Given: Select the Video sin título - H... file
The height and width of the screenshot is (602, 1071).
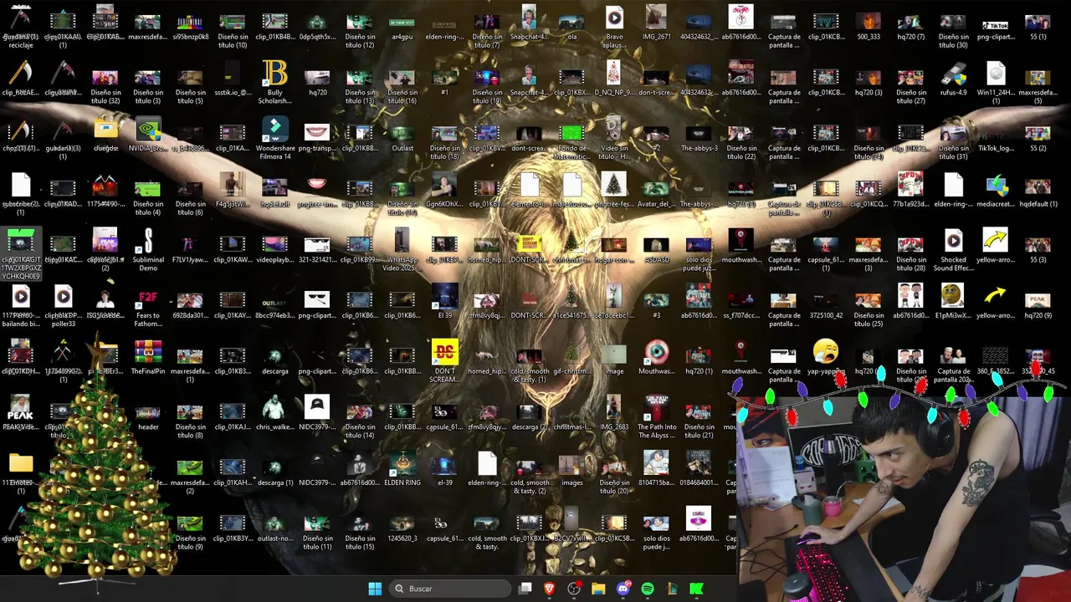Looking at the screenshot, I should [x=614, y=138].
